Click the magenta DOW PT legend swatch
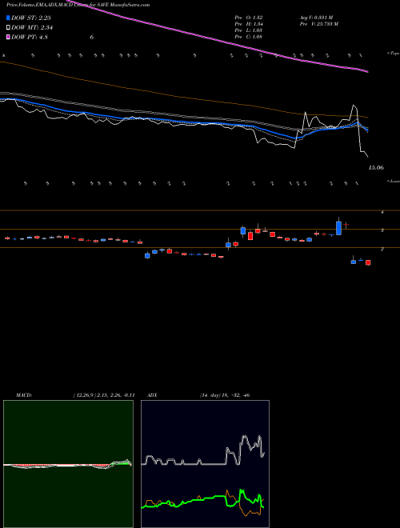Image resolution: width=400 pixels, height=528 pixels. (9, 37)
